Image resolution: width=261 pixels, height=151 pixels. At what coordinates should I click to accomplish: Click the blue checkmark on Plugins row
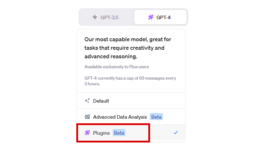(176, 133)
